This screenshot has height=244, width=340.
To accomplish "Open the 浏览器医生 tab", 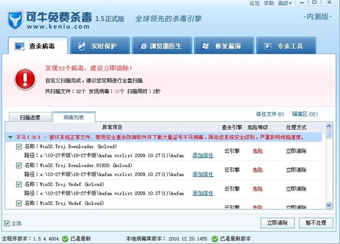I will coord(162,46).
